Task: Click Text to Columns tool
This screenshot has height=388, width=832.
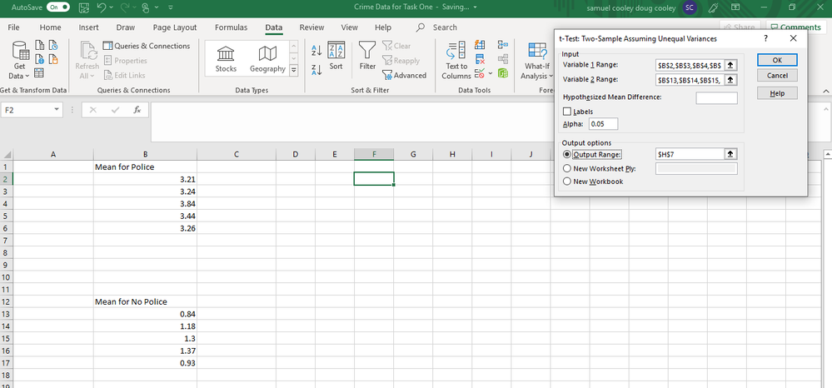Action: [x=456, y=61]
